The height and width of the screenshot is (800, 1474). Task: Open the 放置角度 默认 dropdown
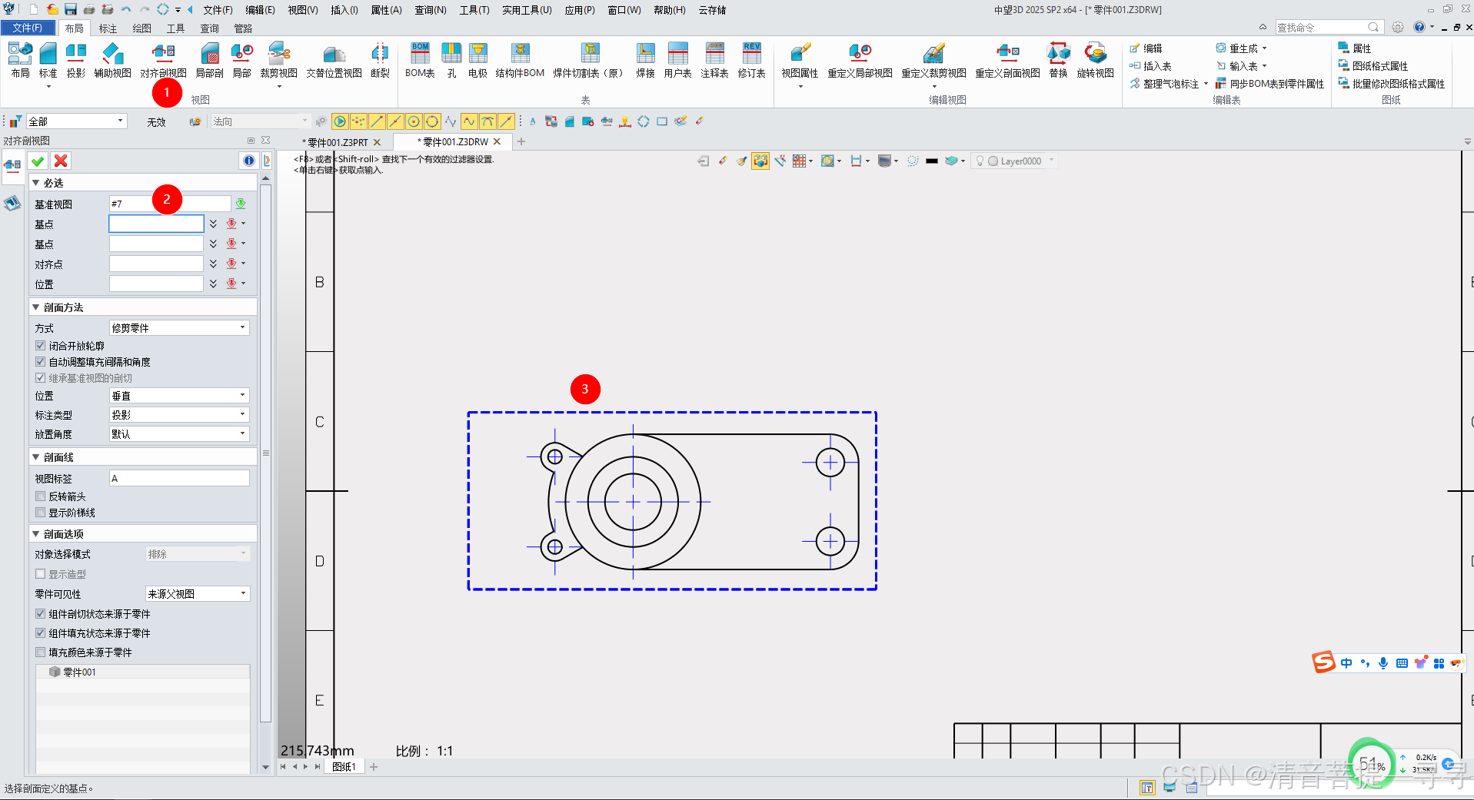coord(179,434)
